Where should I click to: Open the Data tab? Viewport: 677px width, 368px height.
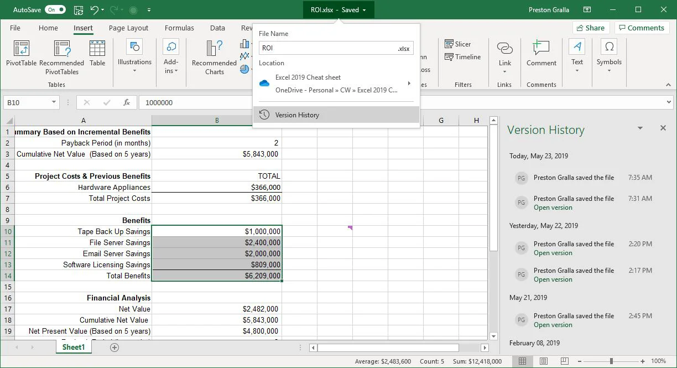217,28
